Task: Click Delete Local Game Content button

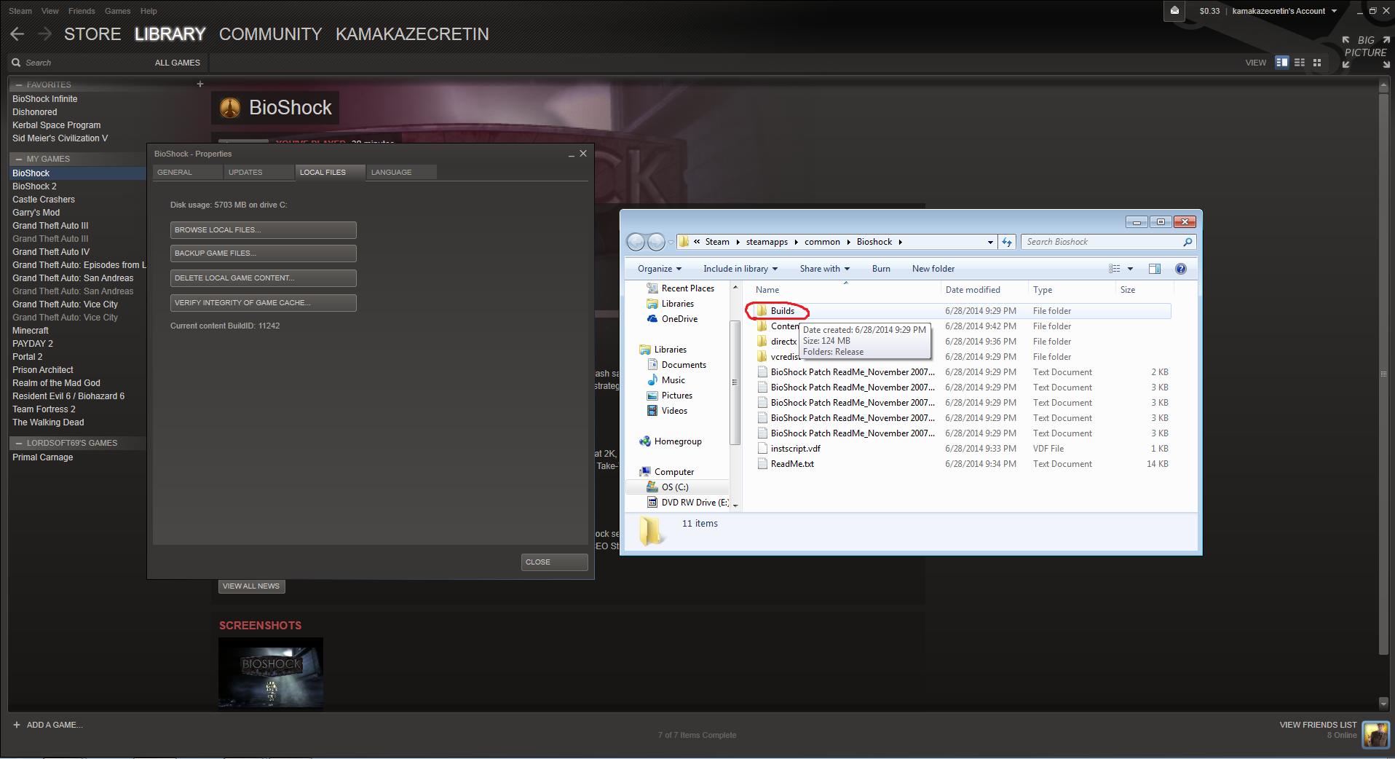Action: tap(264, 278)
